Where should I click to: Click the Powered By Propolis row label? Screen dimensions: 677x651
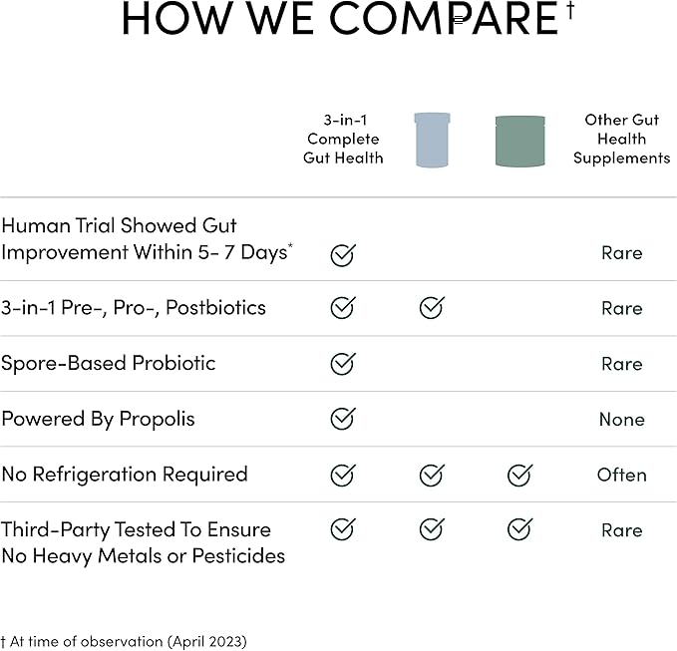click(98, 419)
